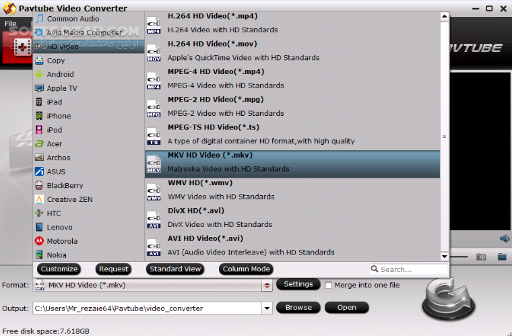Viewport: 512px width, 336px height.
Task: Open the File menu
Action: click(x=10, y=24)
